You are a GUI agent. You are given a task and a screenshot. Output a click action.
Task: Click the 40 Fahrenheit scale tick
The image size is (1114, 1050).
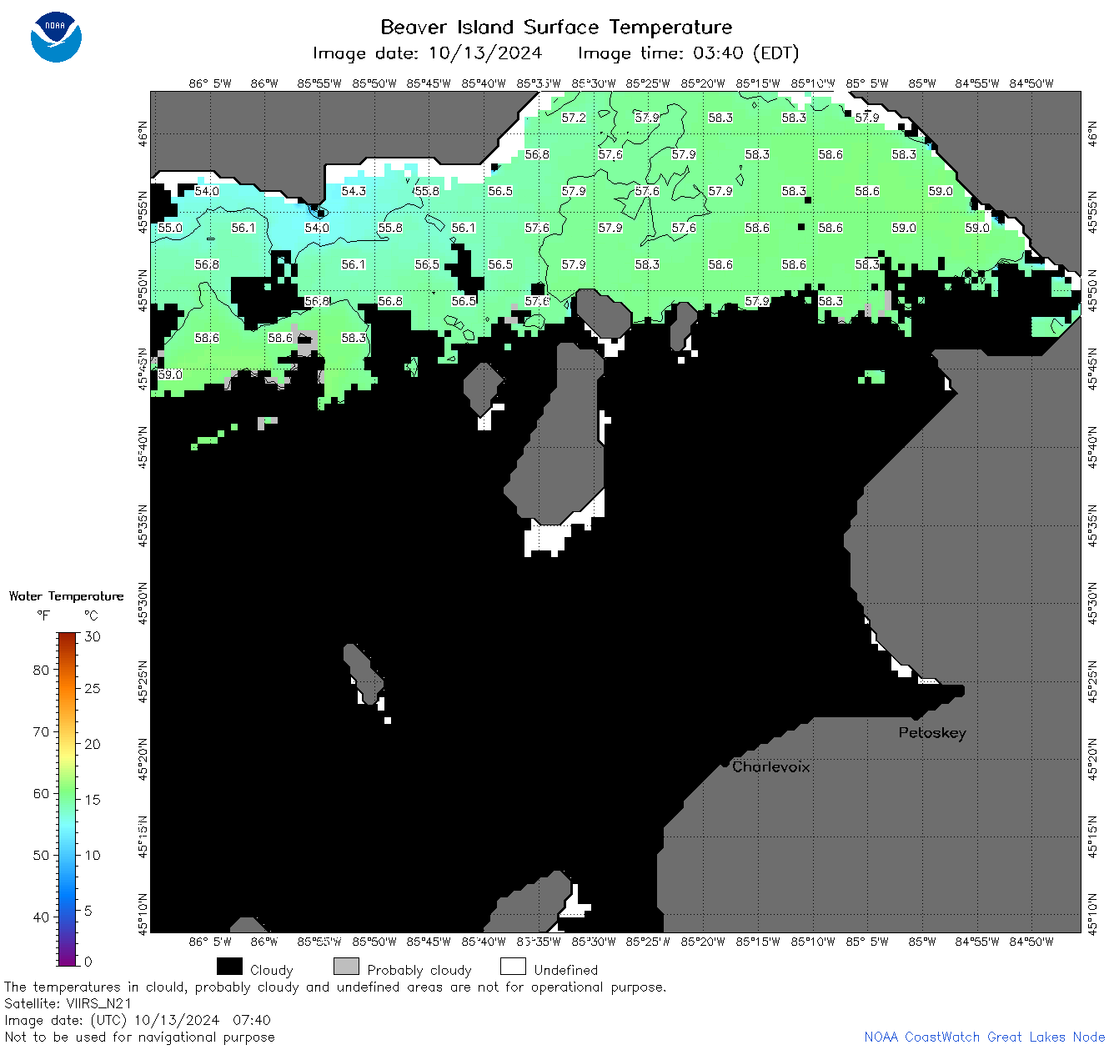tap(41, 917)
